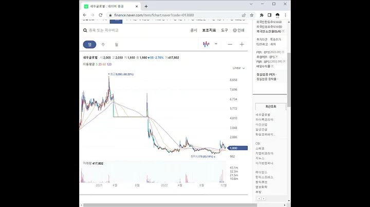The image size is (370, 207).
Task: Open 이건산업 in recent list
Action: (x=261, y=125)
